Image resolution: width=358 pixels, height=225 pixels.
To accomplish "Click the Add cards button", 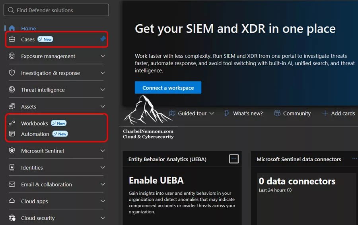I will [339, 113].
